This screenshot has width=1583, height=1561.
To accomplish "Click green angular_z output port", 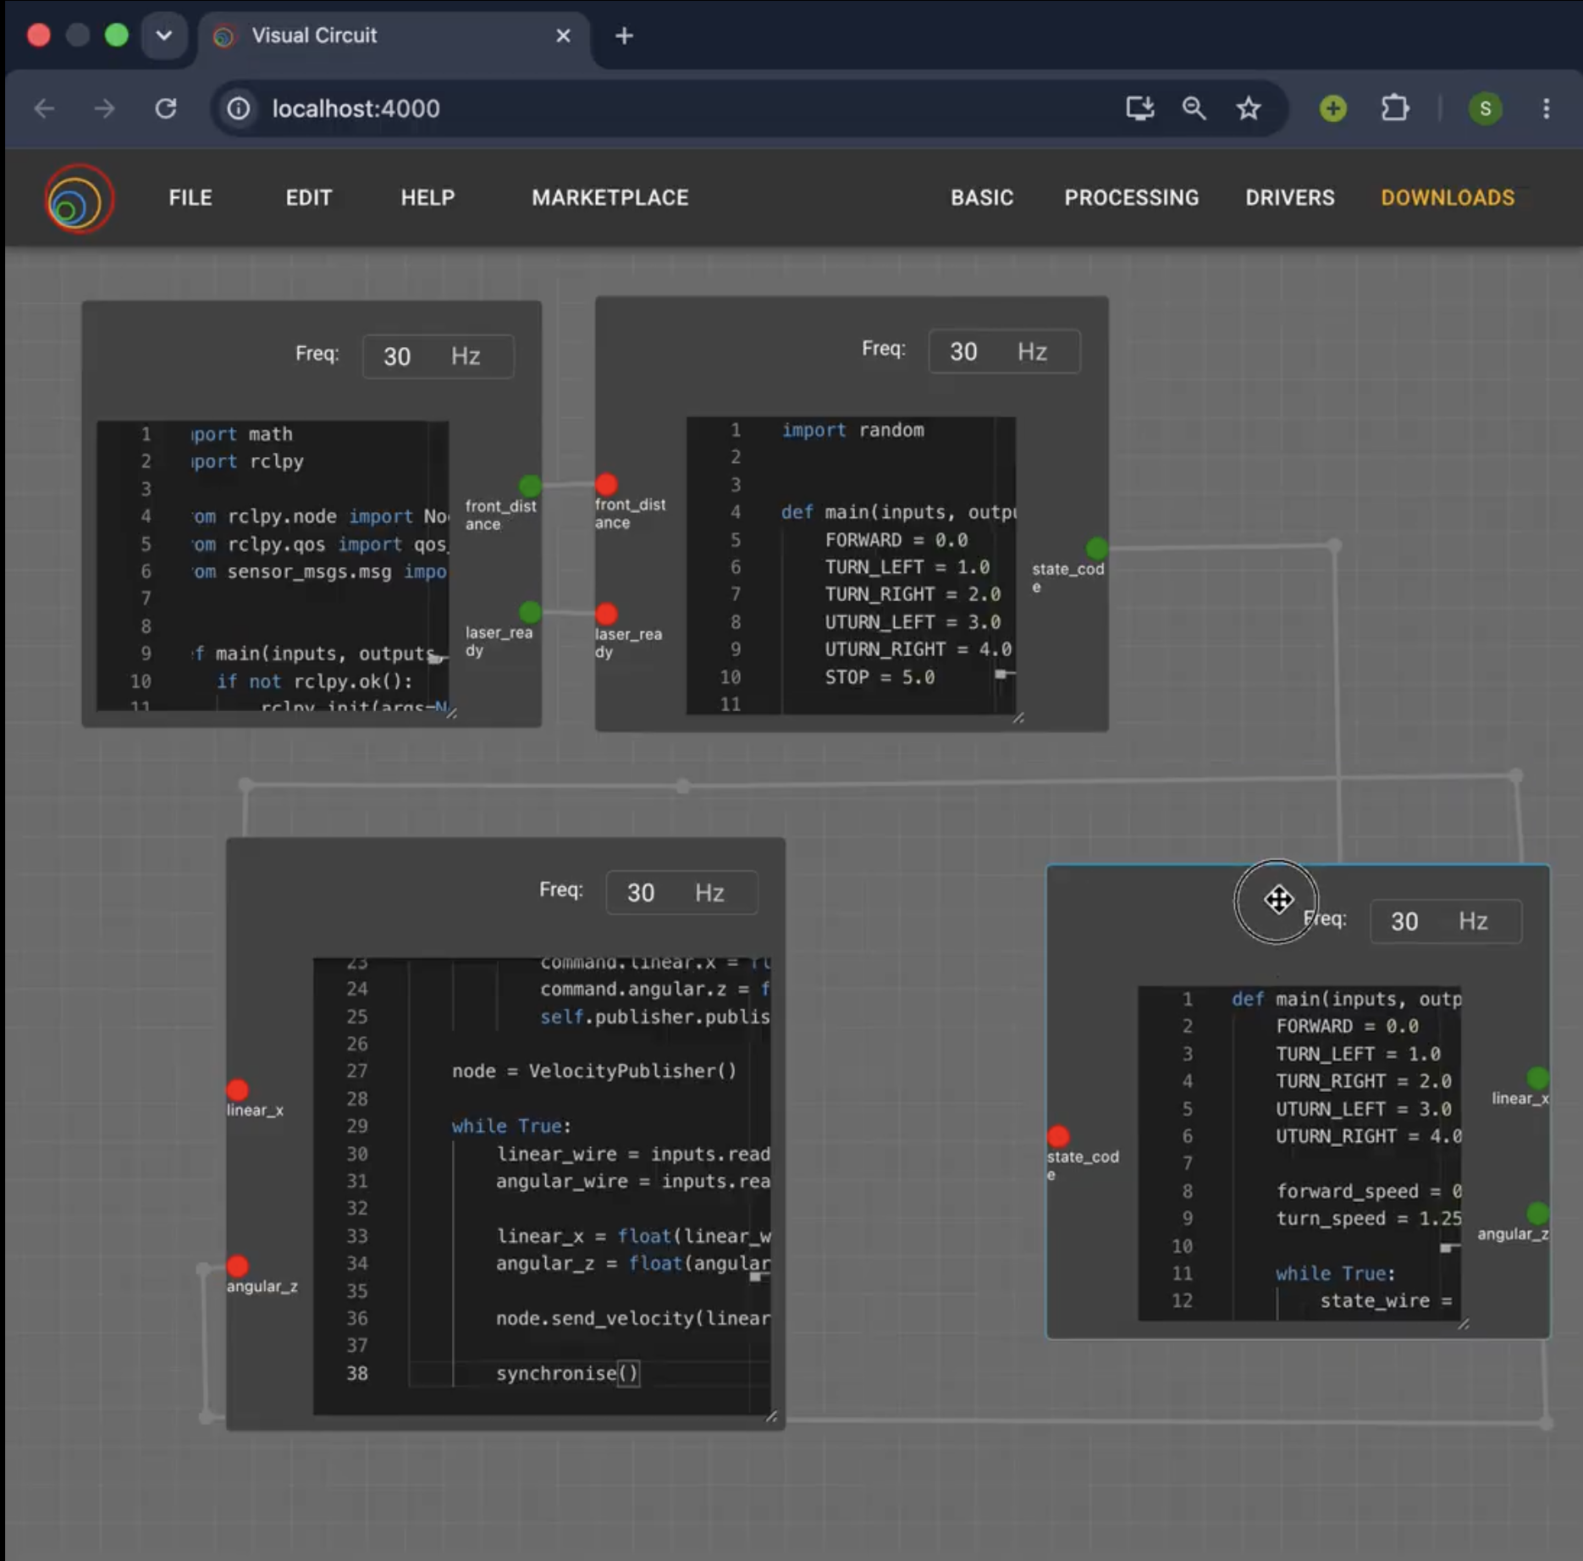I will click(x=1537, y=1213).
